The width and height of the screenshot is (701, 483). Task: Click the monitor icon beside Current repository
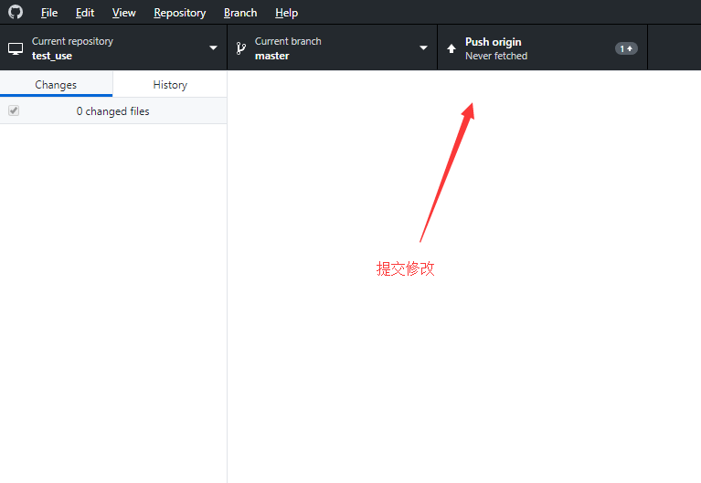16,48
